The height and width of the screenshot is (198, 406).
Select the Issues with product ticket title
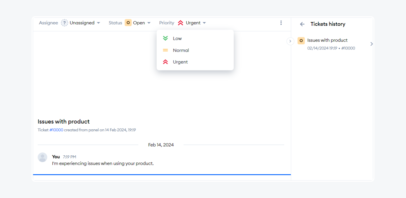click(x=63, y=122)
